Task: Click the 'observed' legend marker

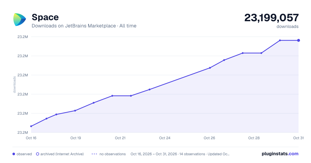Action: [14, 154]
